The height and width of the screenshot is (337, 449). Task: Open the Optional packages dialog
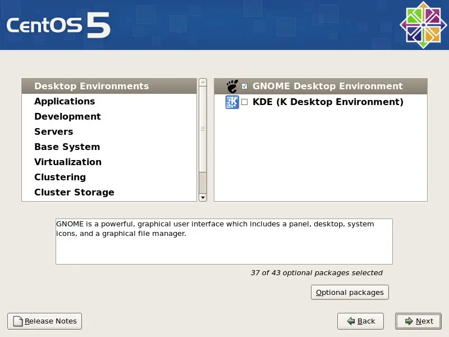pos(350,292)
